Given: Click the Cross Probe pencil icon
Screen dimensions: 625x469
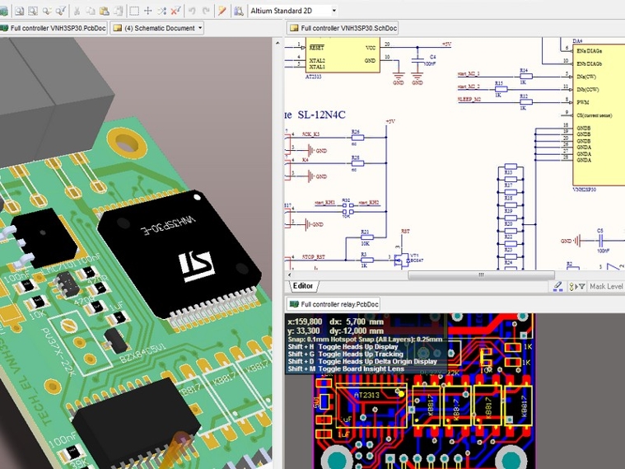Looking at the screenshot, I should (222, 11).
